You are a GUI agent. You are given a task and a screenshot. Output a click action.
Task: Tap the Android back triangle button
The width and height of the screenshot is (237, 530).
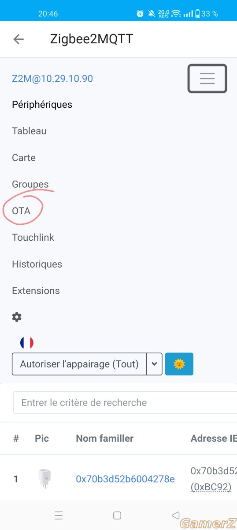click(175, 515)
